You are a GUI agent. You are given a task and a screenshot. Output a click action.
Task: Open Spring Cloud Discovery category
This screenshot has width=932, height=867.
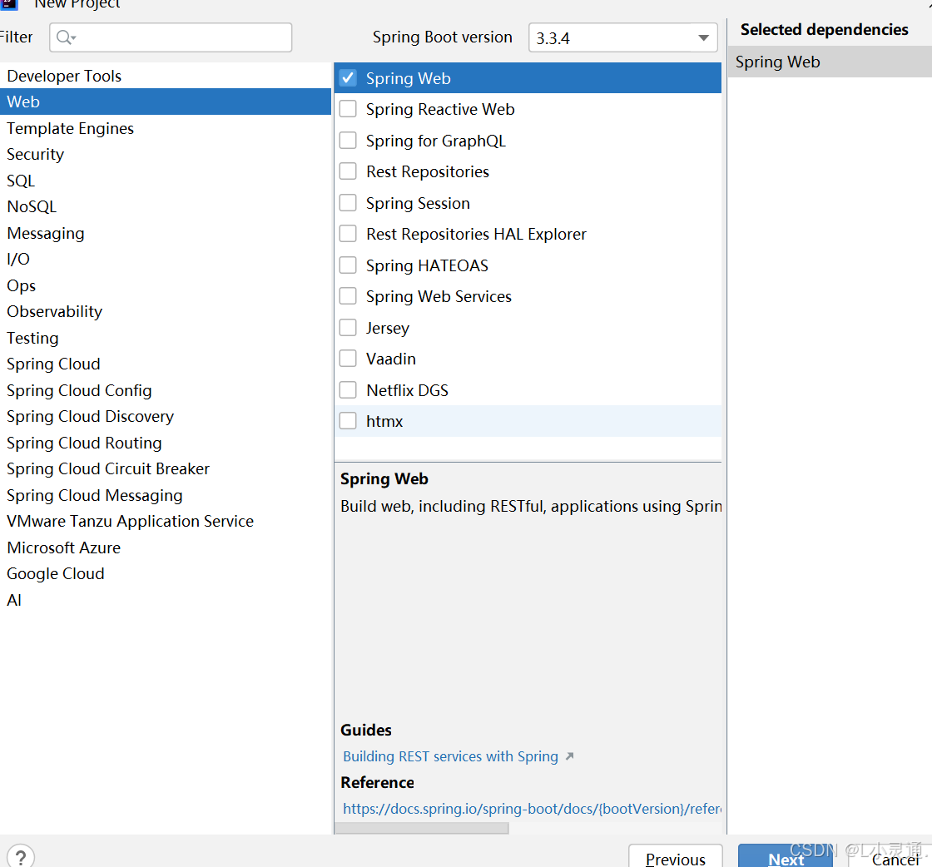(166, 417)
